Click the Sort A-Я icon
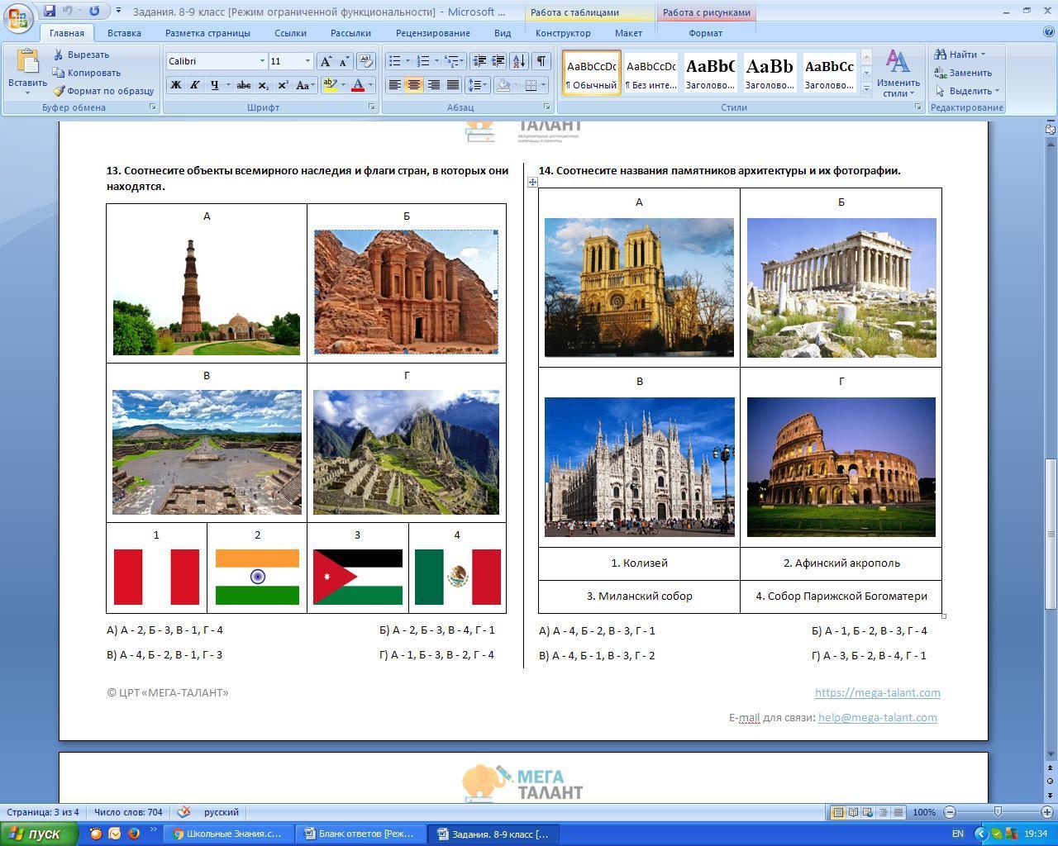 tap(519, 61)
